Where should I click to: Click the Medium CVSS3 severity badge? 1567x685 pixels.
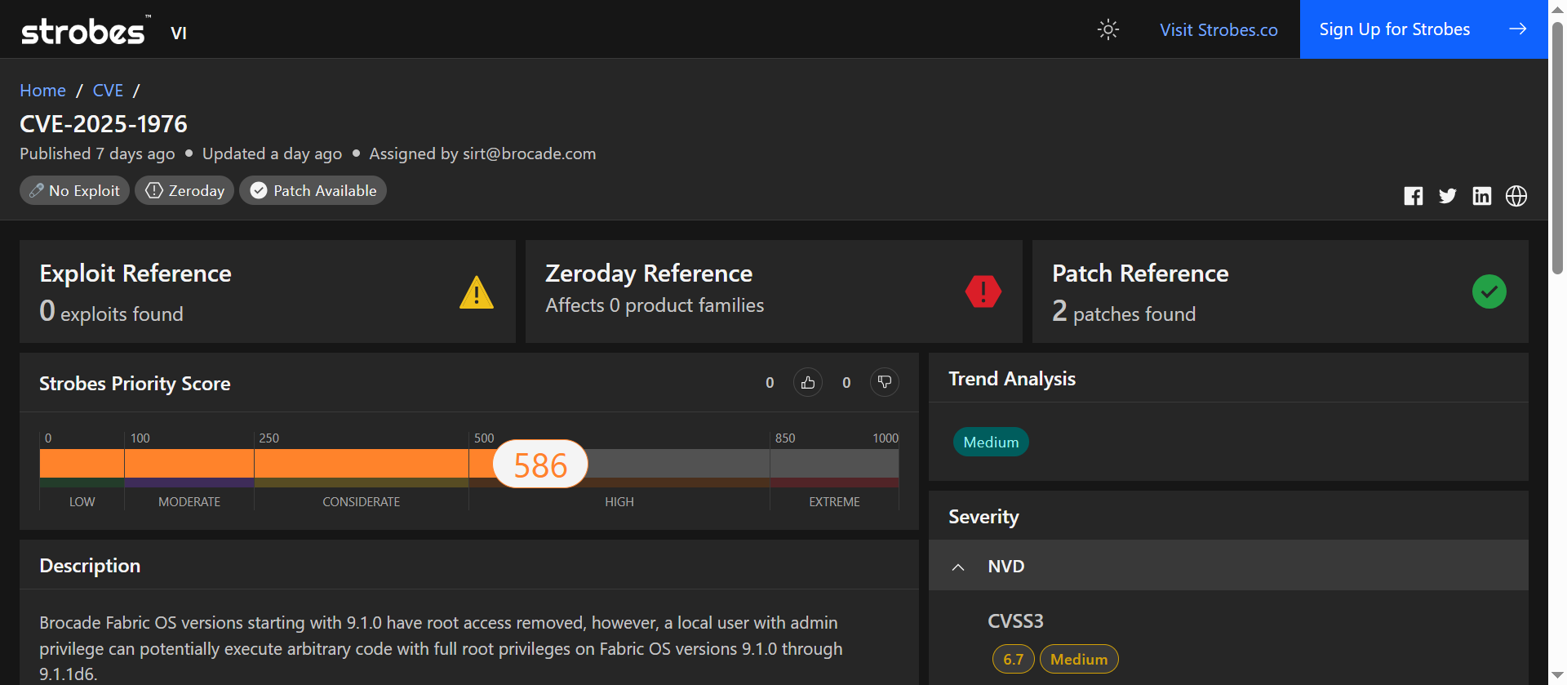[x=1079, y=659]
